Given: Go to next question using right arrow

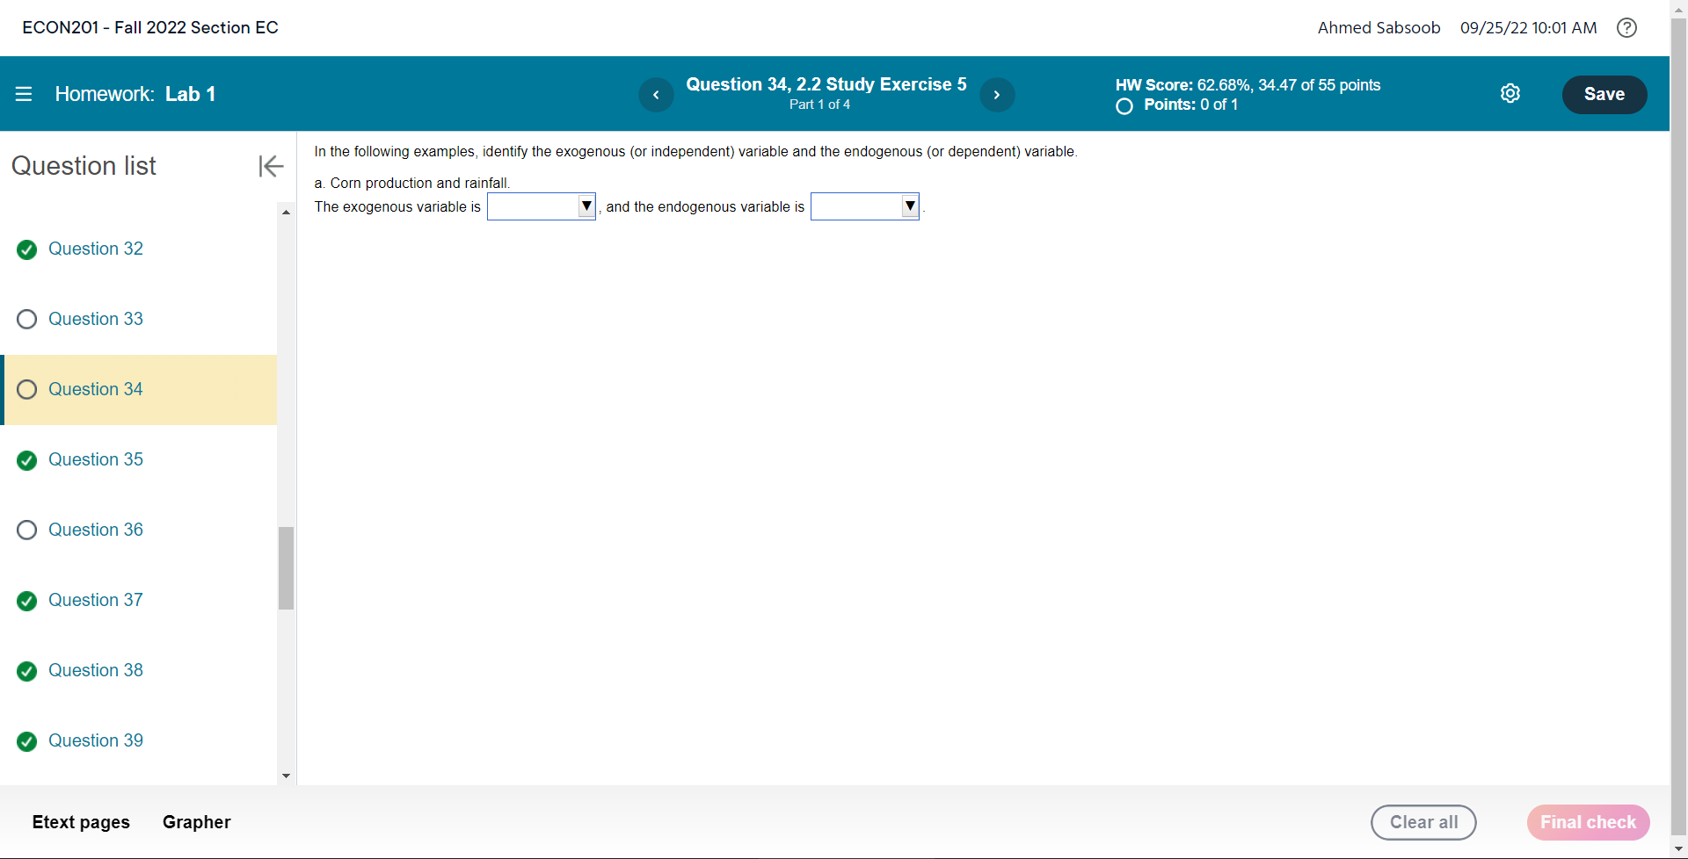Looking at the screenshot, I should click(997, 95).
